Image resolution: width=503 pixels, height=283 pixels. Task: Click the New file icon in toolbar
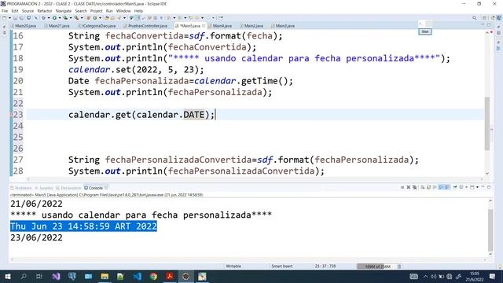coord(4,18)
